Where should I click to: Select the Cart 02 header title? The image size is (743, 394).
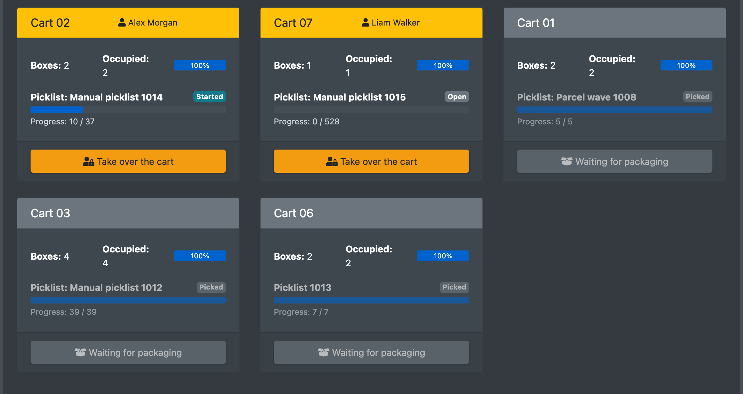(50, 23)
